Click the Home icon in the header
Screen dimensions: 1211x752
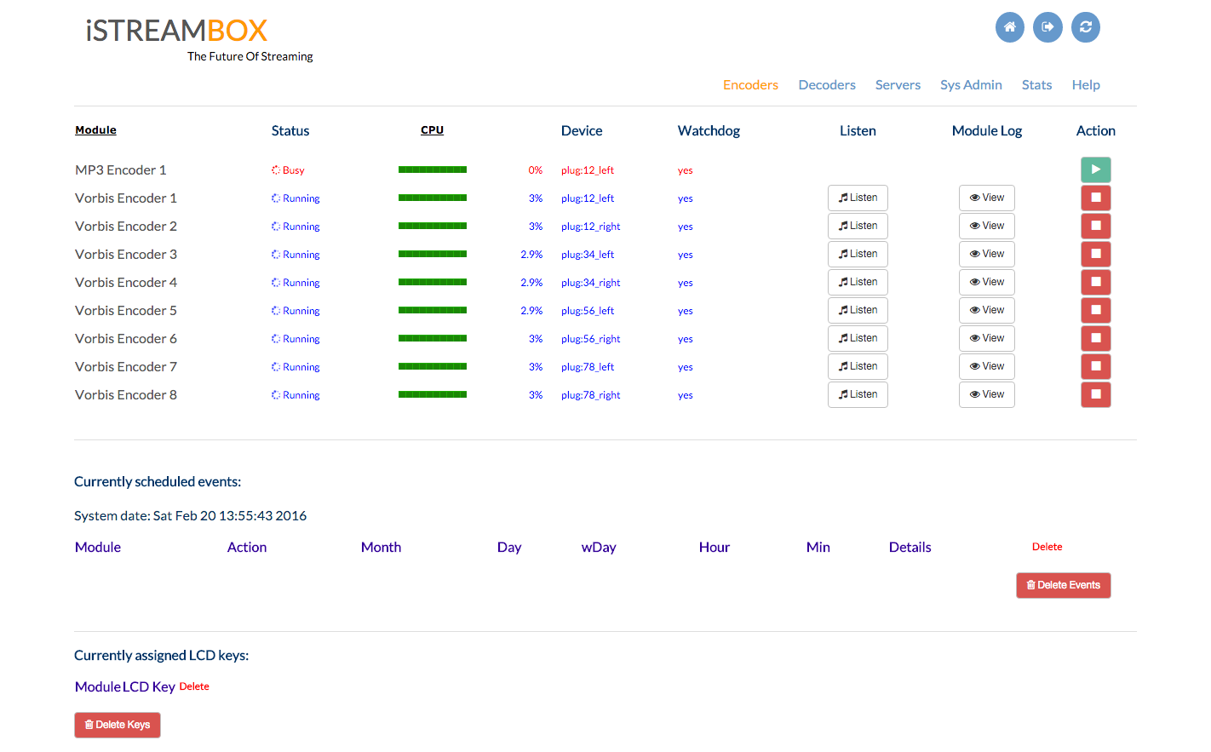pos(1010,27)
